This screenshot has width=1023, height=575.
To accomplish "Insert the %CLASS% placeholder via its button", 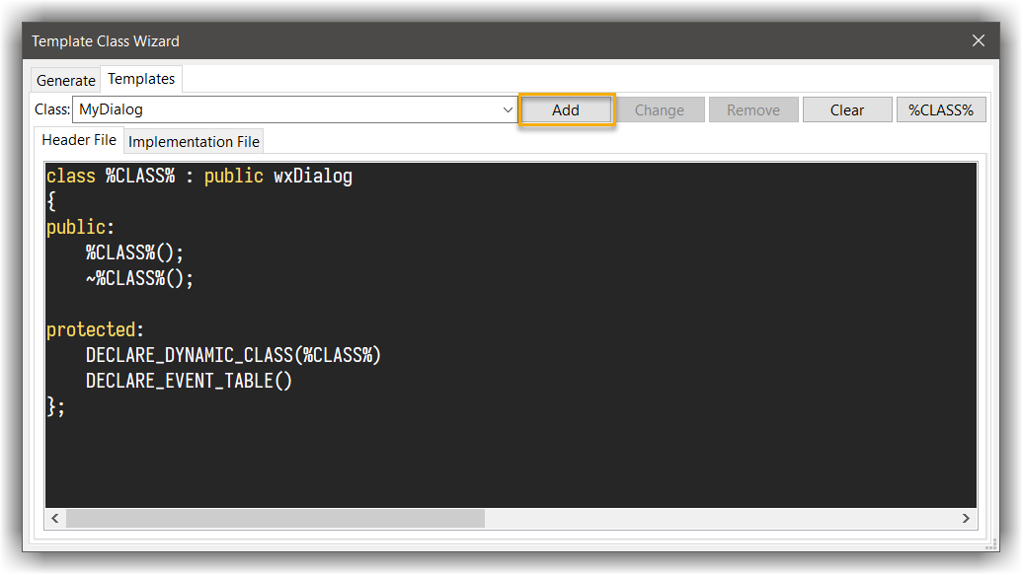I will pyautogui.click(x=940, y=110).
